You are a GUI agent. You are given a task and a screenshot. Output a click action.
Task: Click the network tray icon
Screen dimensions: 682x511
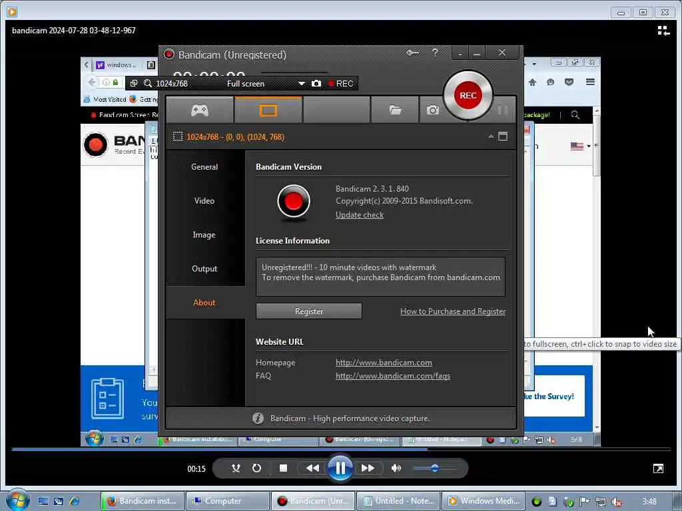coord(601,502)
